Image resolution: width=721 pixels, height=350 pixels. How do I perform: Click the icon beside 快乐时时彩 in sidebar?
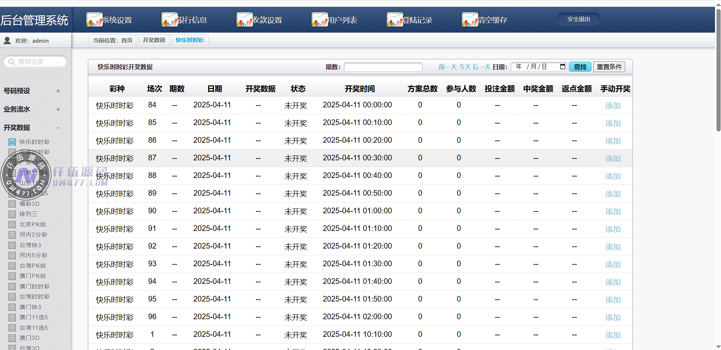coord(12,142)
